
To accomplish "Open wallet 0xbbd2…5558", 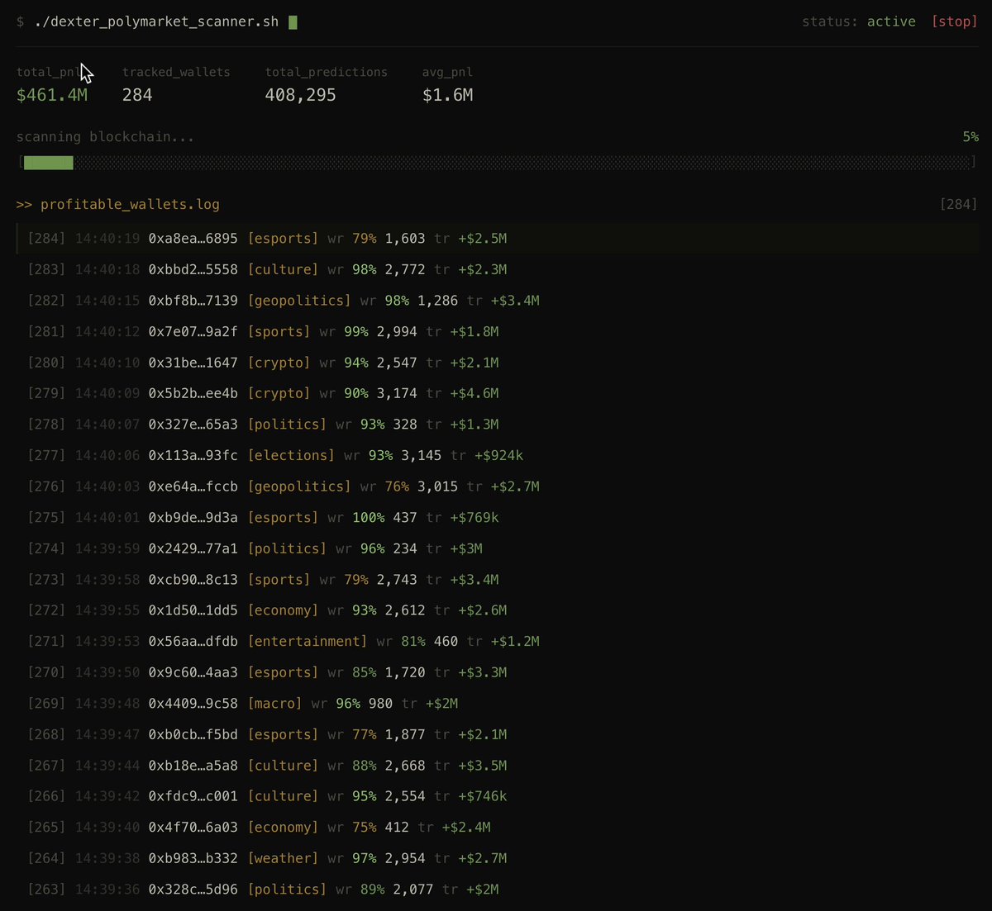I will point(193,270).
